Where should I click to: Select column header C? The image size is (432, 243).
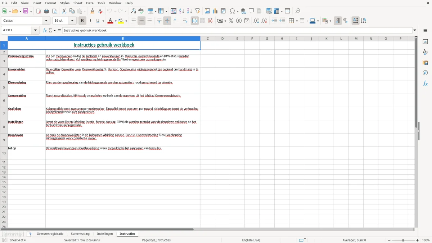pyautogui.click(x=208, y=39)
